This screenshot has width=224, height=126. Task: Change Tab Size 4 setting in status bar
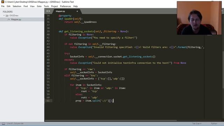197,124
